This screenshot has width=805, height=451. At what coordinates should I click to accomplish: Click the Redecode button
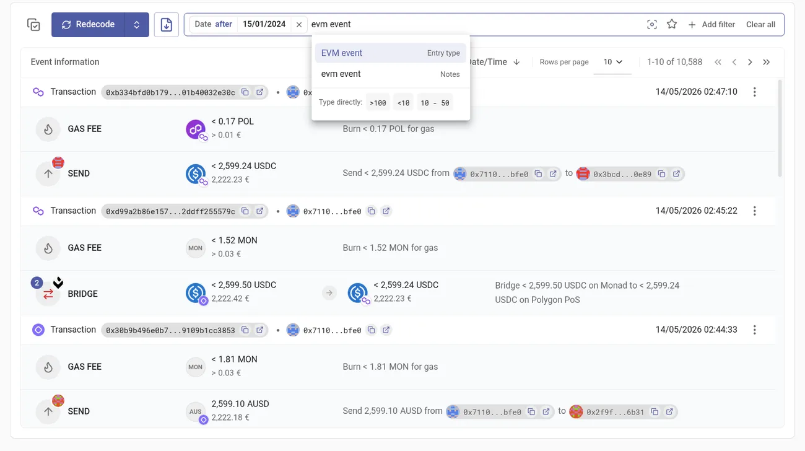click(88, 25)
